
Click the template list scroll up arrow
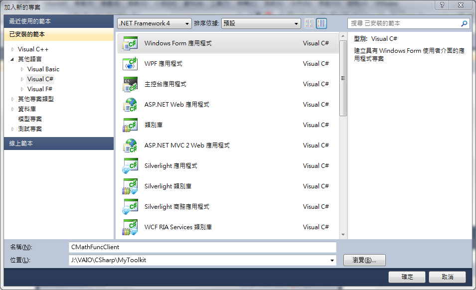click(x=343, y=36)
